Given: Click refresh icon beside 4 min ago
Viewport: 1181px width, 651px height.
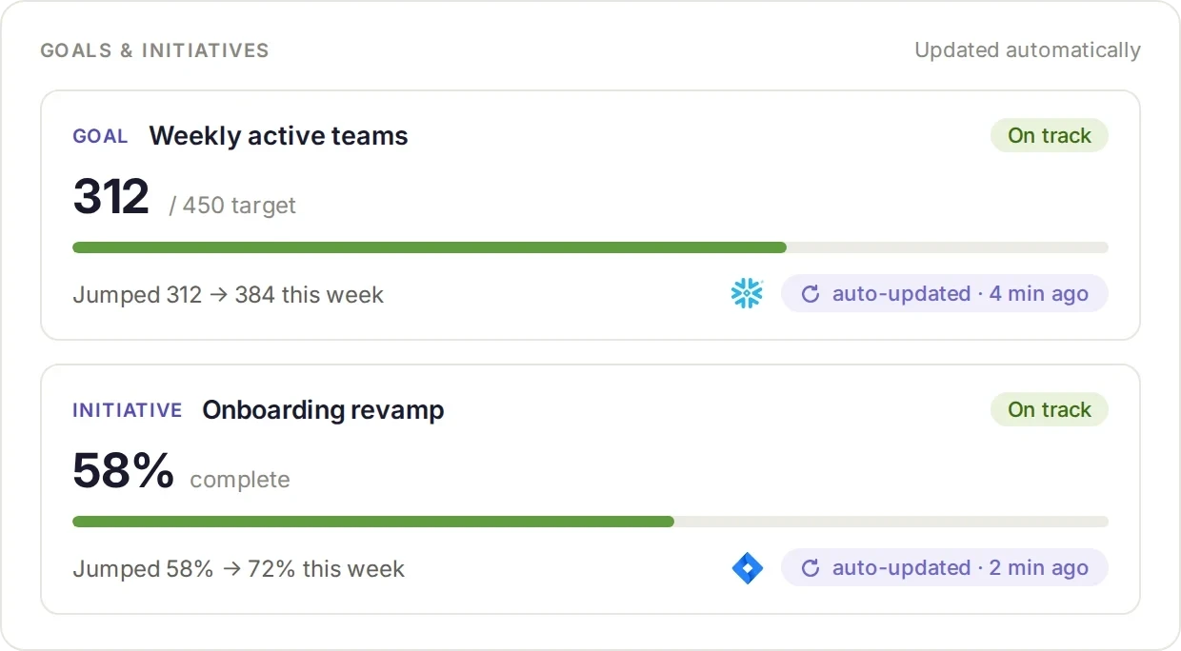Looking at the screenshot, I should click(x=811, y=293).
